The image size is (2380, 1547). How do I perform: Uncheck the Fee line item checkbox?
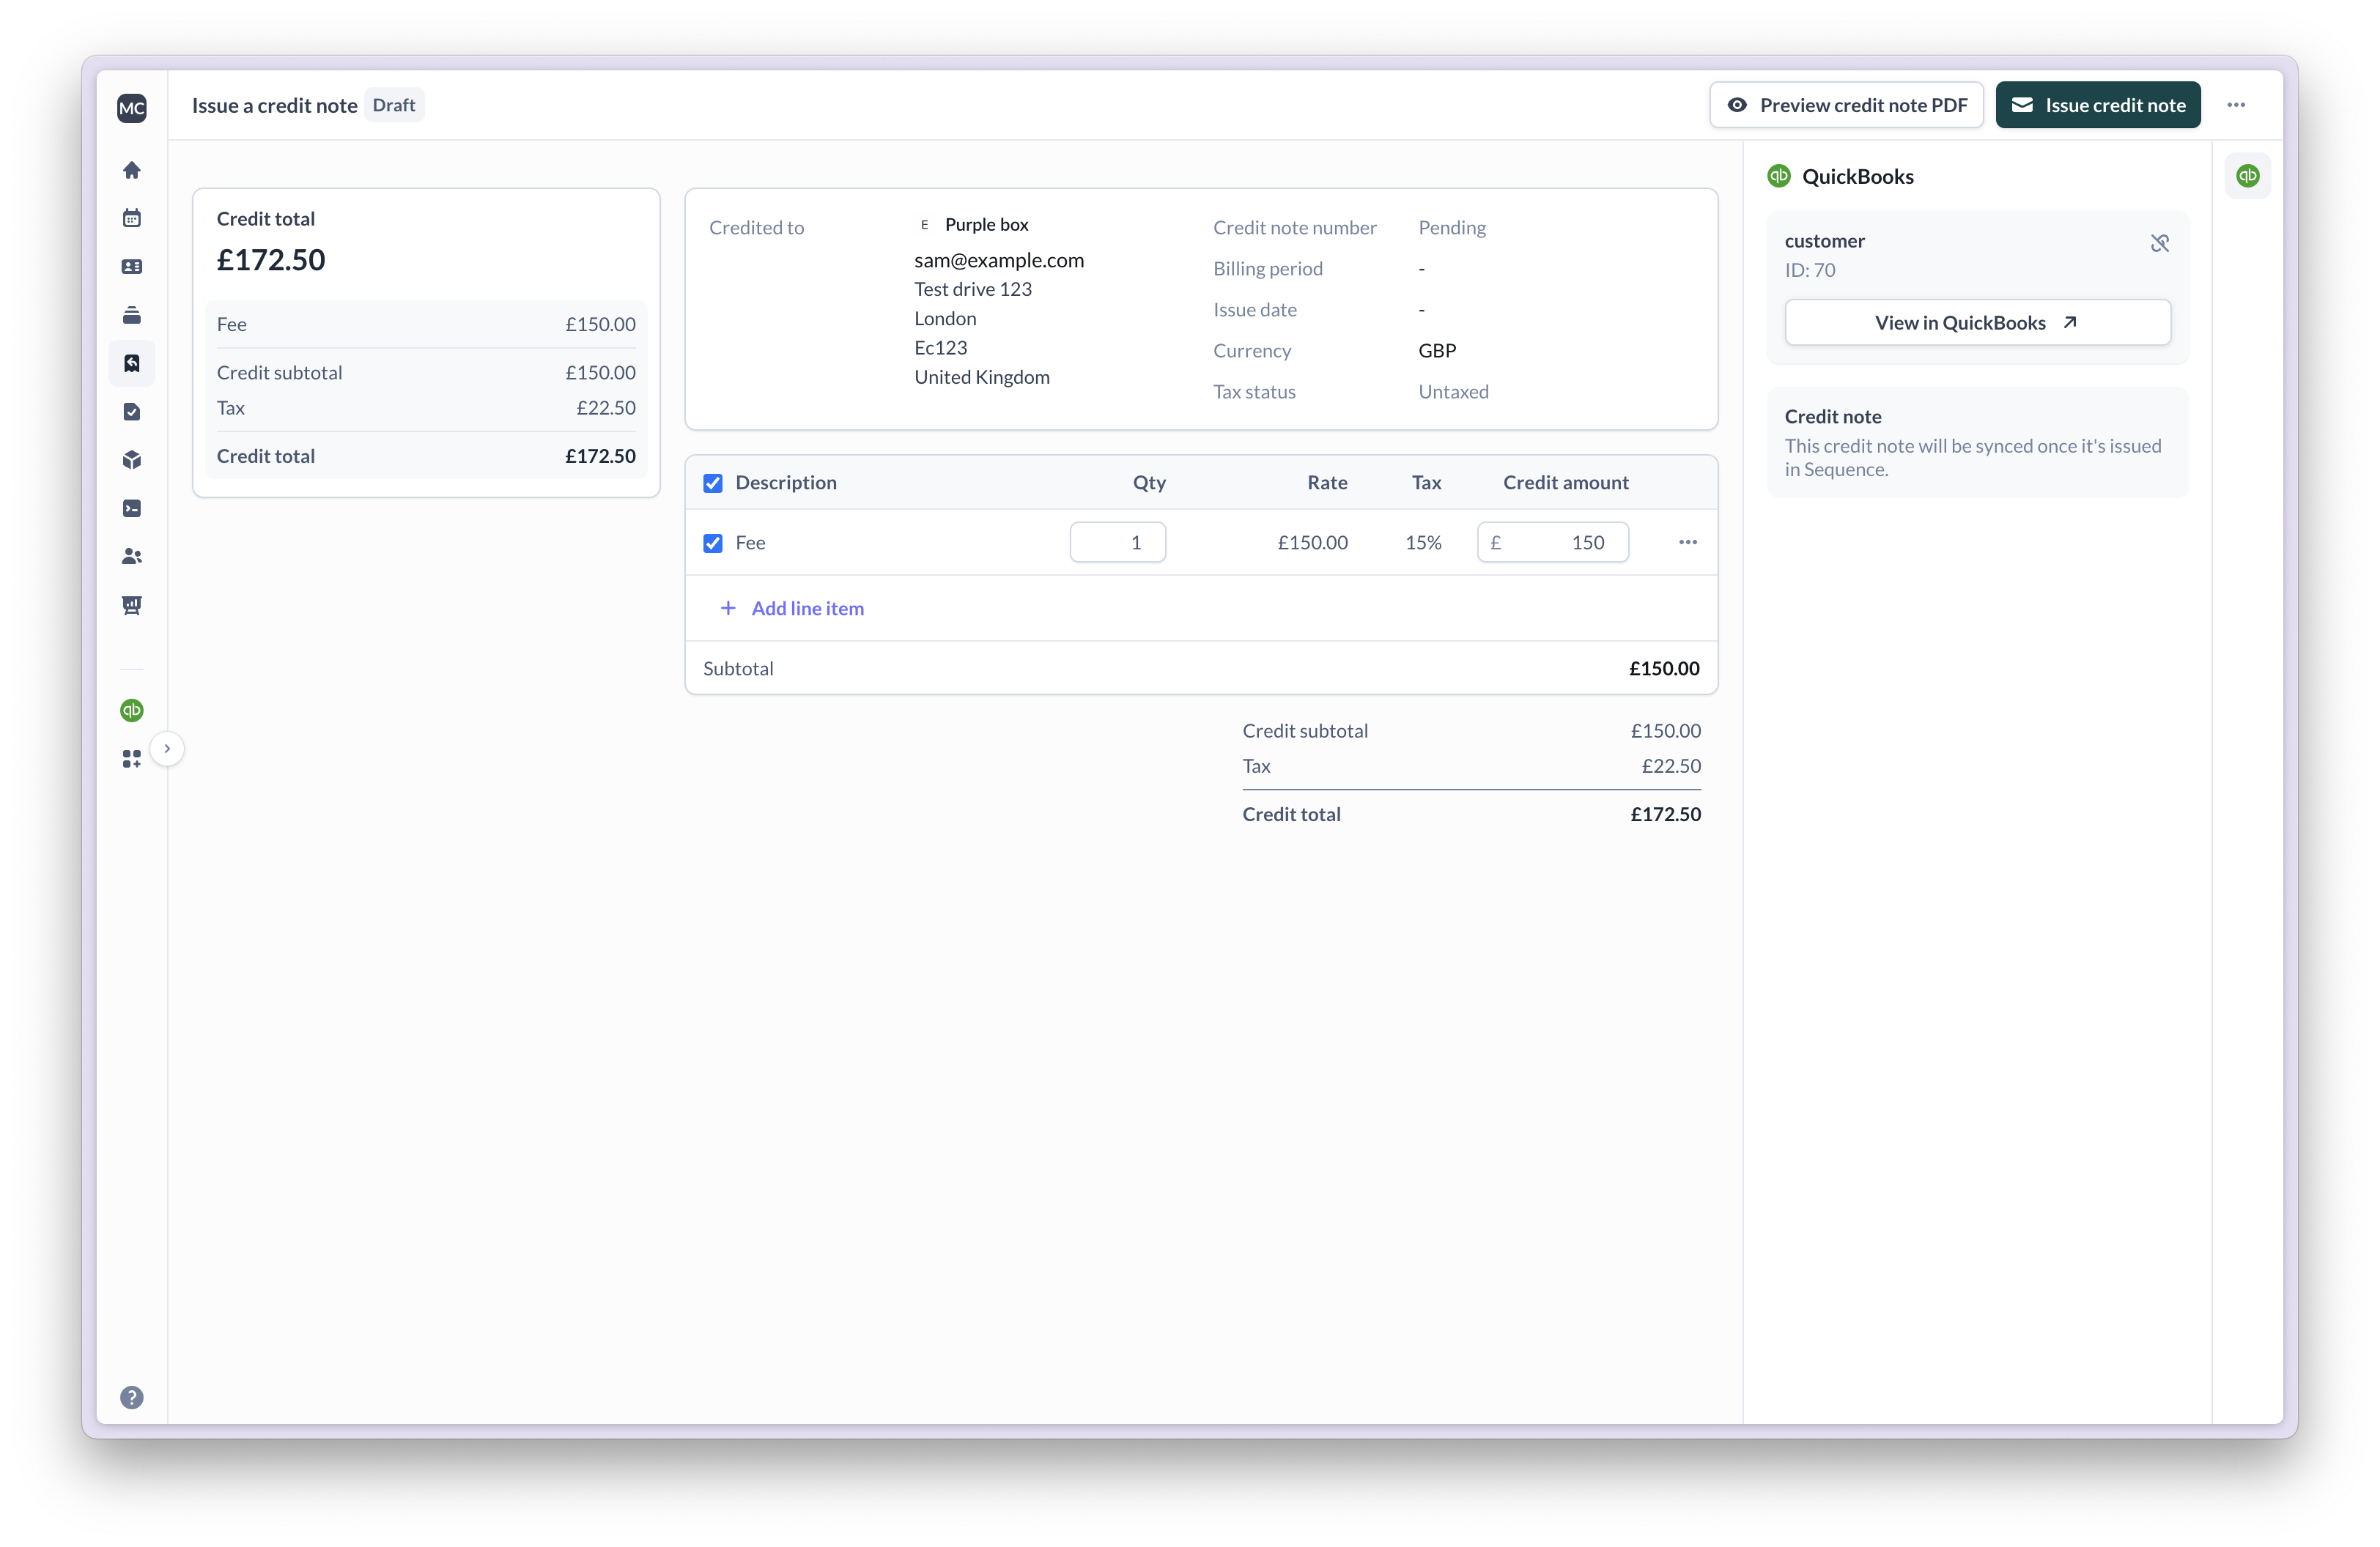[x=712, y=543]
